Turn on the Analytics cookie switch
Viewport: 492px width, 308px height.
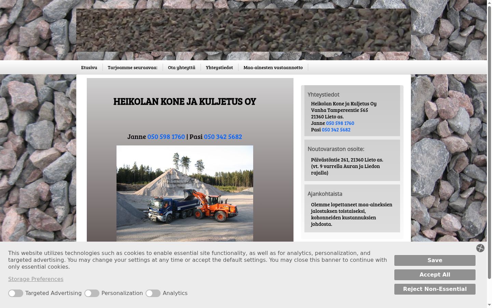(153, 293)
